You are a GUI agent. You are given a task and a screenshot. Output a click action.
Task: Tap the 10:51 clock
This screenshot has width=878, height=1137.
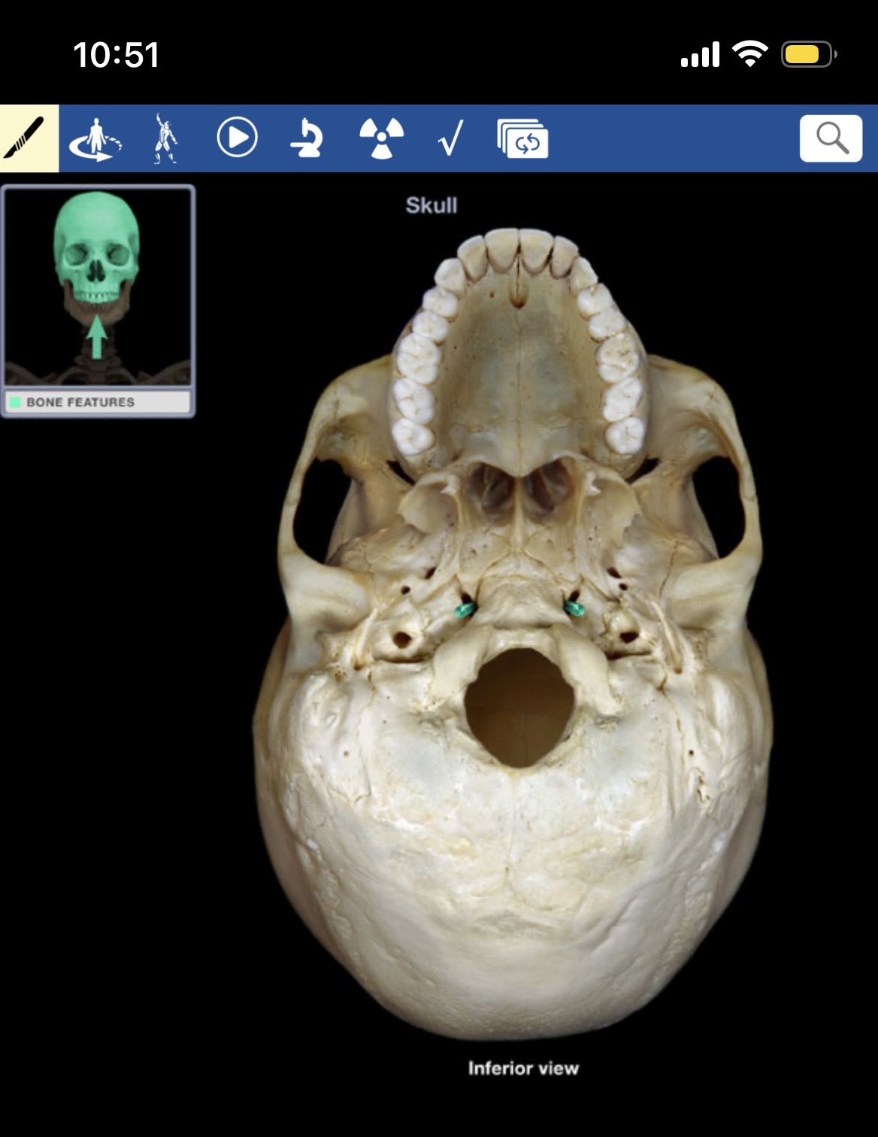pos(116,55)
